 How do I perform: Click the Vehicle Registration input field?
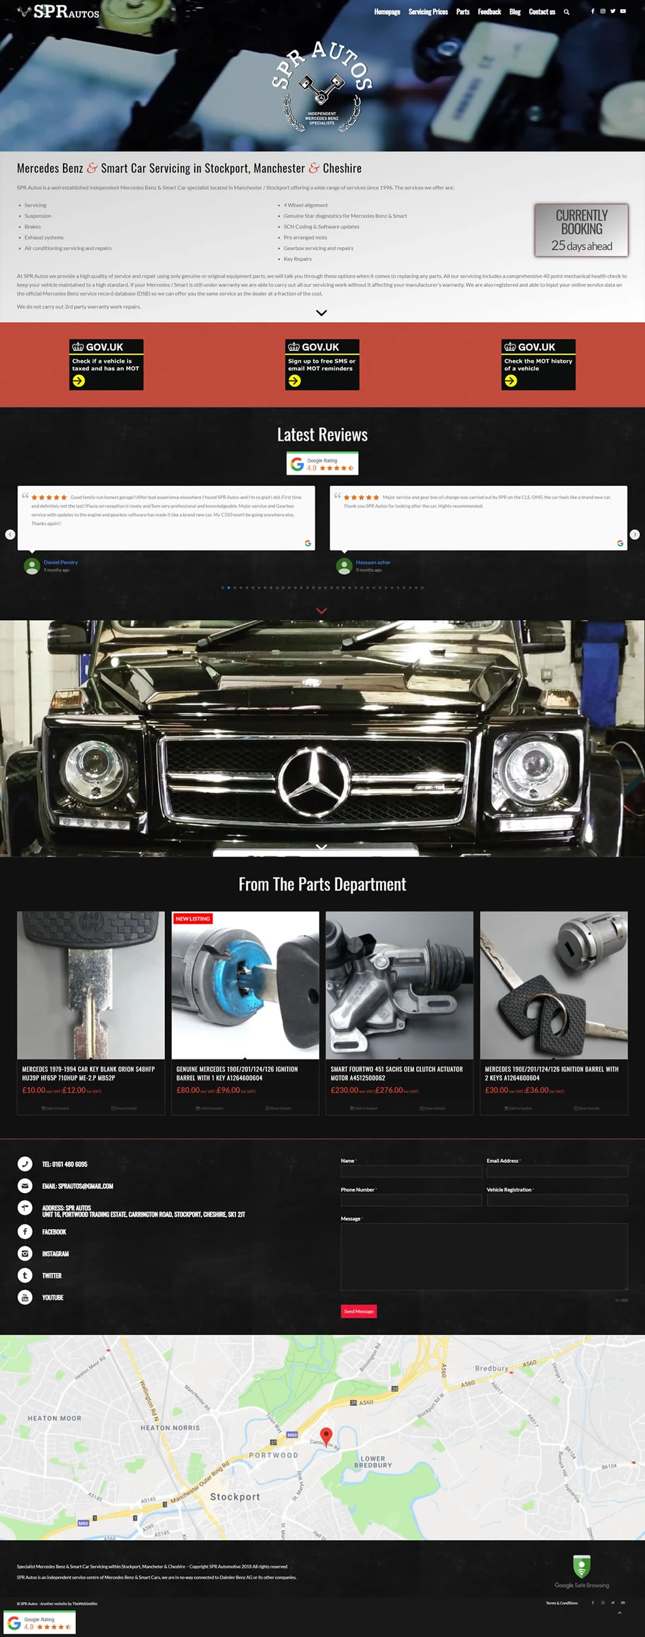pos(557,1200)
